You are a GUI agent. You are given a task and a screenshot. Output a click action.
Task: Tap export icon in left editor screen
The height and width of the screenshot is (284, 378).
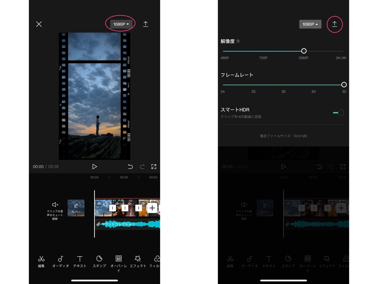point(146,24)
